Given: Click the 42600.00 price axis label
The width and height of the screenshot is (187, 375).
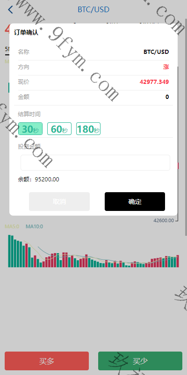Looking at the screenshot, I should pyautogui.click(x=164, y=220).
